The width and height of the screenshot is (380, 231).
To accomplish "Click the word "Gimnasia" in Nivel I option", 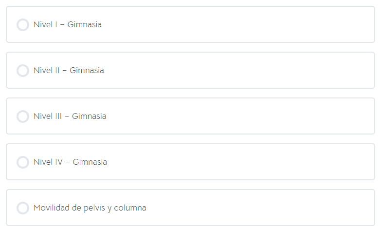I will [85, 25].
